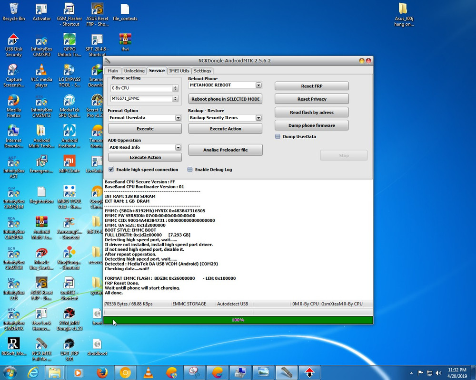The width and height of the screenshot is (476, 380).
Task: Open InfinityBox CM2MT2 desktop icon
Action: 41,106
